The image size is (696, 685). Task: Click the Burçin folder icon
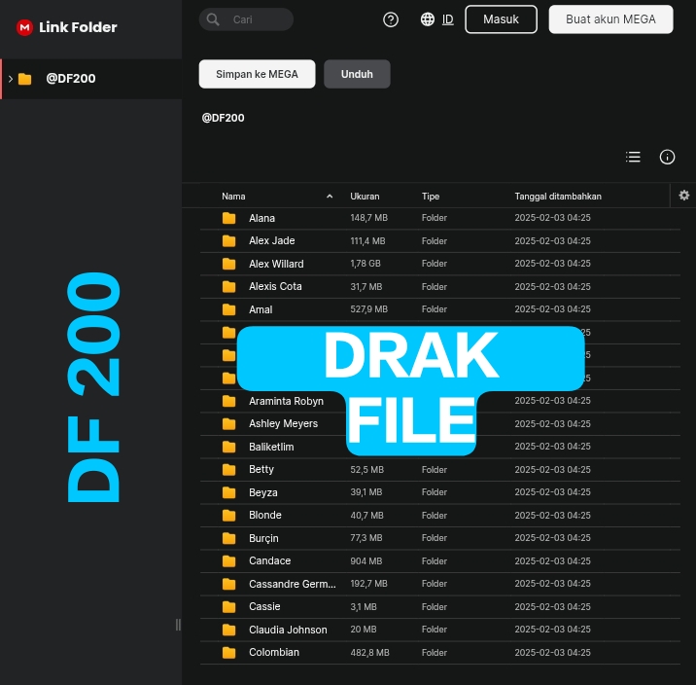coord(229,538)
